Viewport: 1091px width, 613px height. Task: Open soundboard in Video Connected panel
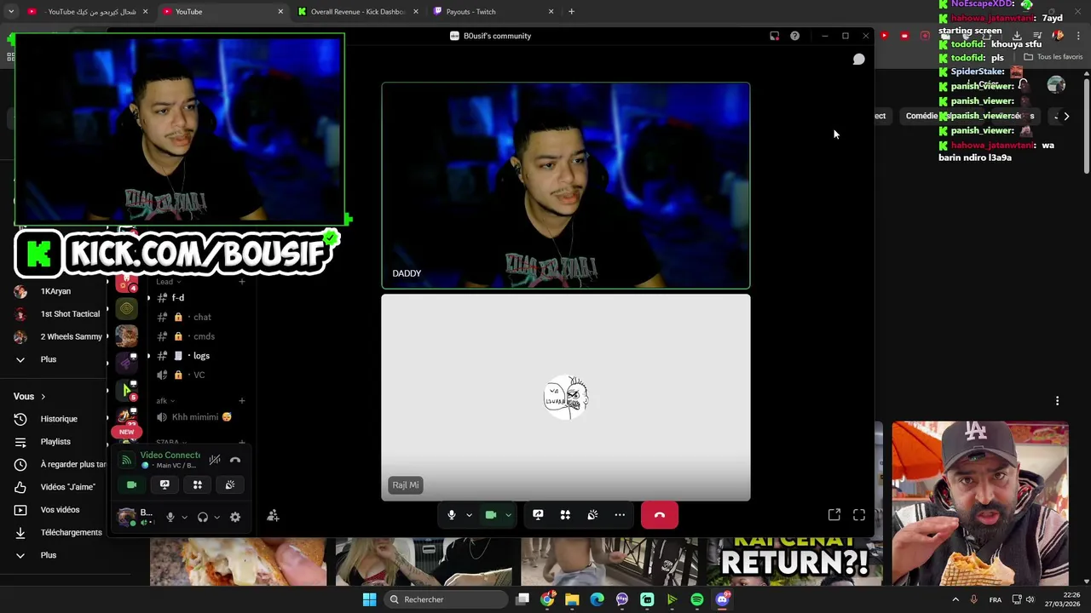[x=230, y=484]
